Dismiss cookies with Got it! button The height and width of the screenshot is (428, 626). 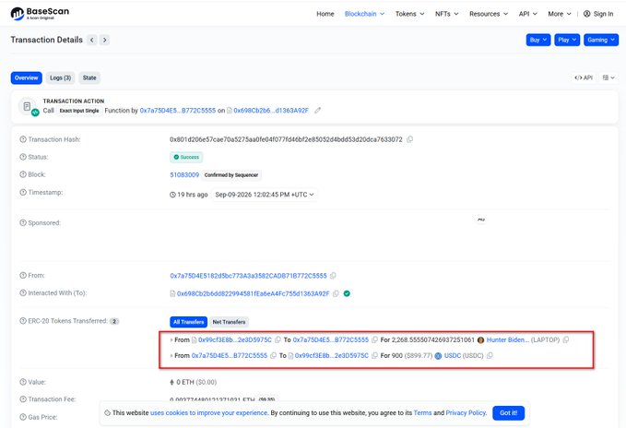[508, 413]
